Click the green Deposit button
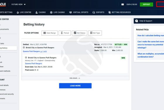 [146, 4]
